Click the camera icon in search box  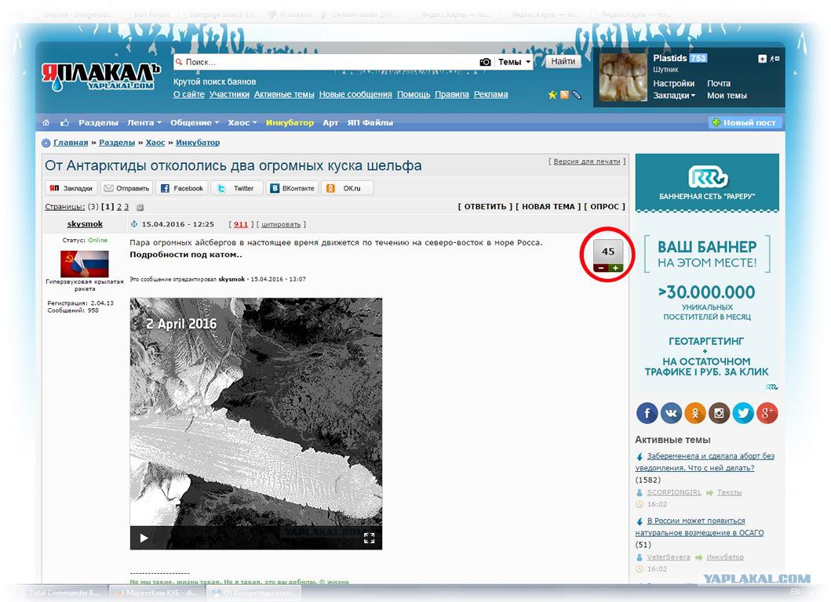click(485, 62)
